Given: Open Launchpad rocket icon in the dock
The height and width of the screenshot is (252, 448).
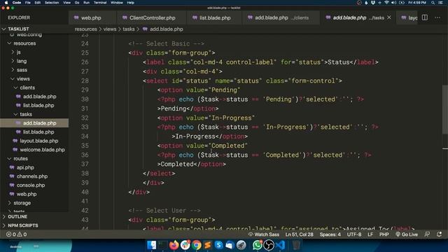Looking at the screenshot, I should 241,245.
